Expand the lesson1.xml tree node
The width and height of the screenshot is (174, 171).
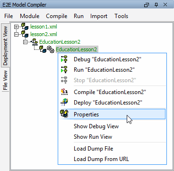point(16,27)
